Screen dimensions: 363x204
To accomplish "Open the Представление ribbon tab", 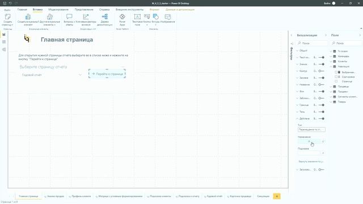I will pyautogui.click(x=84, y=10).
